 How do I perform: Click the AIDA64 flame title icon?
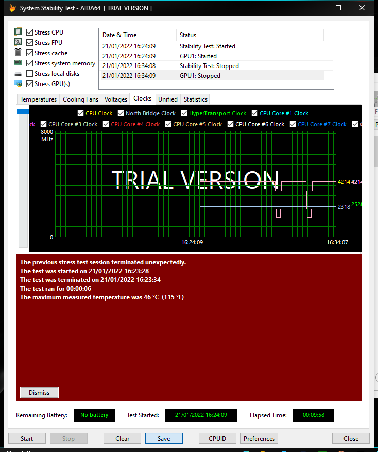[12, 8]
